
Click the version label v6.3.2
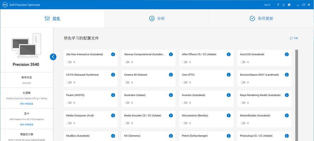(267, 5)
